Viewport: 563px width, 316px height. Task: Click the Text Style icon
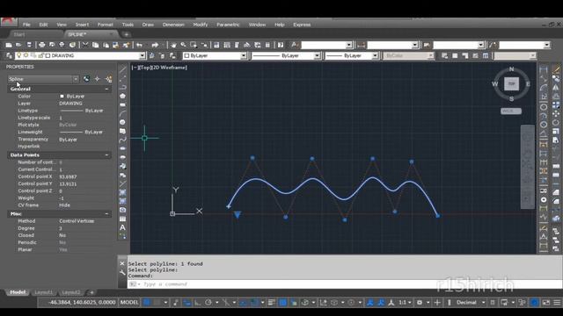(x=295, y=45)
